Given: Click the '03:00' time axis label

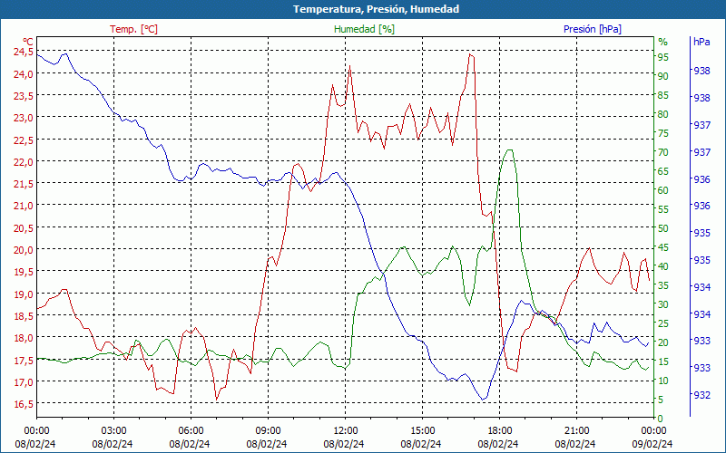Looking at the screenshot, I should pyautogui.click(x=114, y=431).
